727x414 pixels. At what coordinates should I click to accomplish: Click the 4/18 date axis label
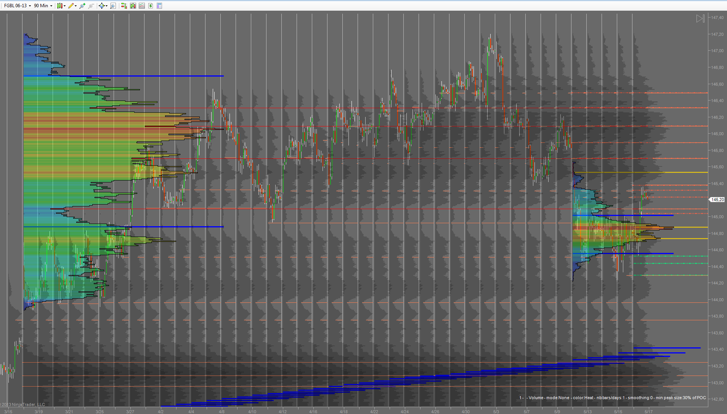point(343,412)
